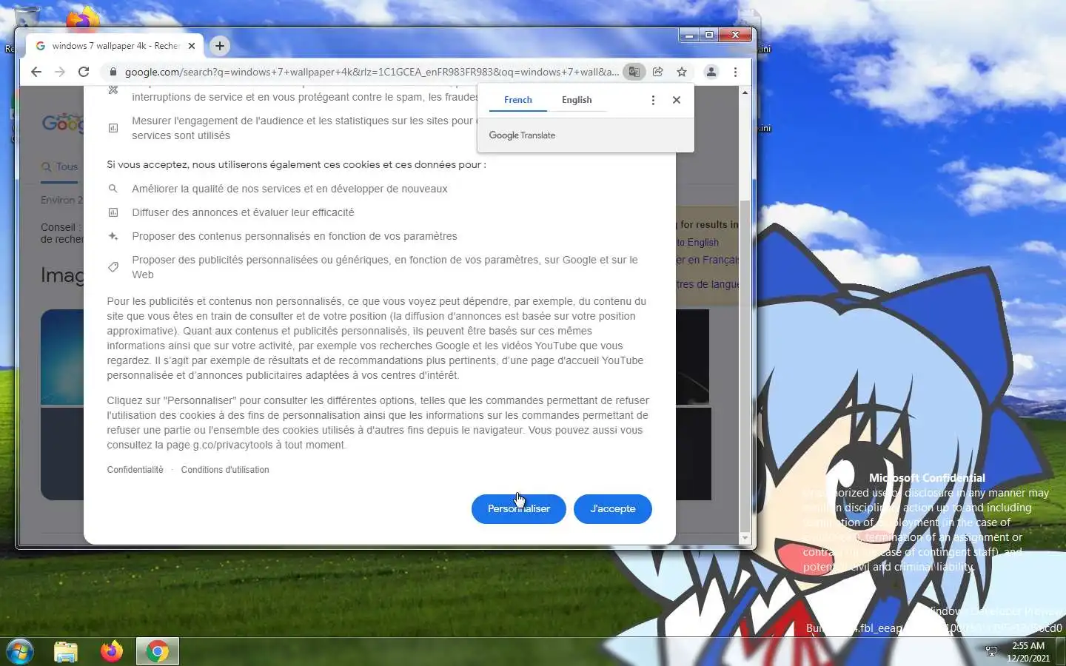
Task: Click the 'Si vous acceptez' heading text
Action: [x=296, y=164]
